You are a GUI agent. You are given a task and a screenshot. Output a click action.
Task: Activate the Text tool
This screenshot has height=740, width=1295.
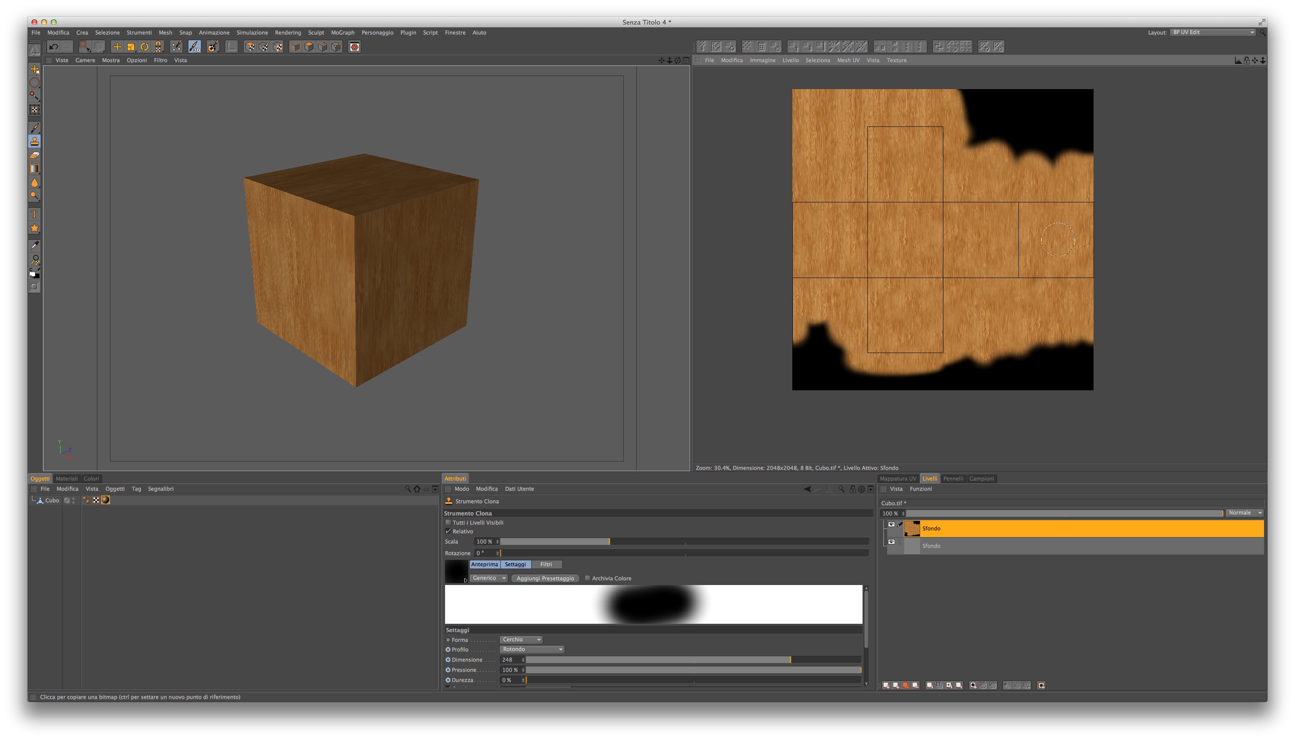coord(34,214)
